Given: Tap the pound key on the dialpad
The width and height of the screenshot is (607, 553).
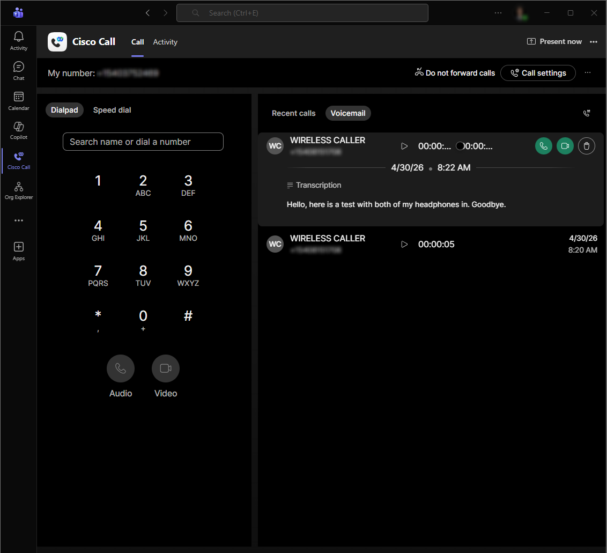Looking at the screenshot, I should (x=188, y=316).
